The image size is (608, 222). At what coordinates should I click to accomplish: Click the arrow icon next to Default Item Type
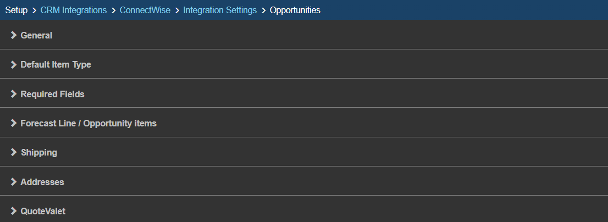point(13,64)
